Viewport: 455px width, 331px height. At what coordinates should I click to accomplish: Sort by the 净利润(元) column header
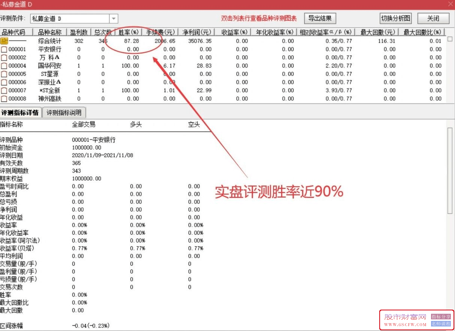(196, 32)
